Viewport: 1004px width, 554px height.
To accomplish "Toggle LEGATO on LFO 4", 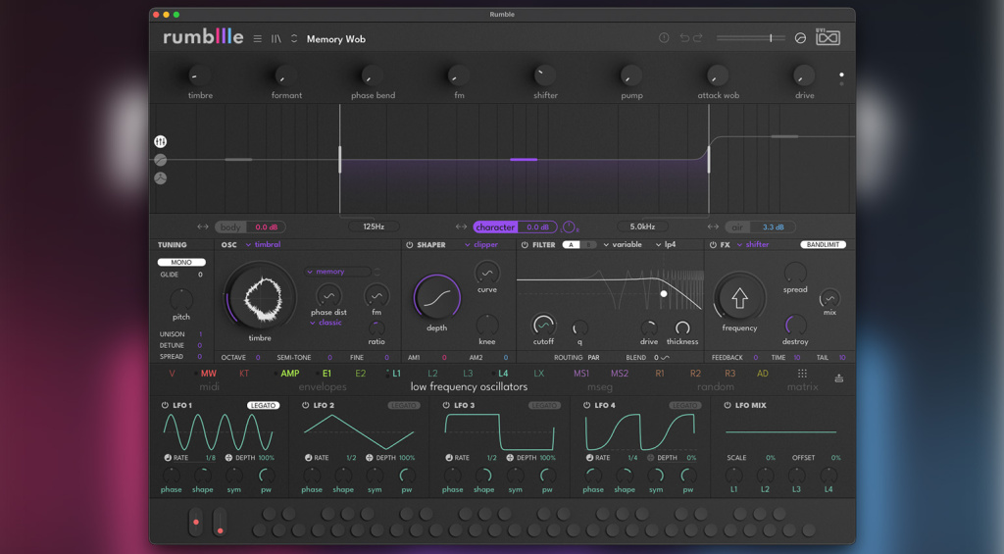I will coord(684,405).
